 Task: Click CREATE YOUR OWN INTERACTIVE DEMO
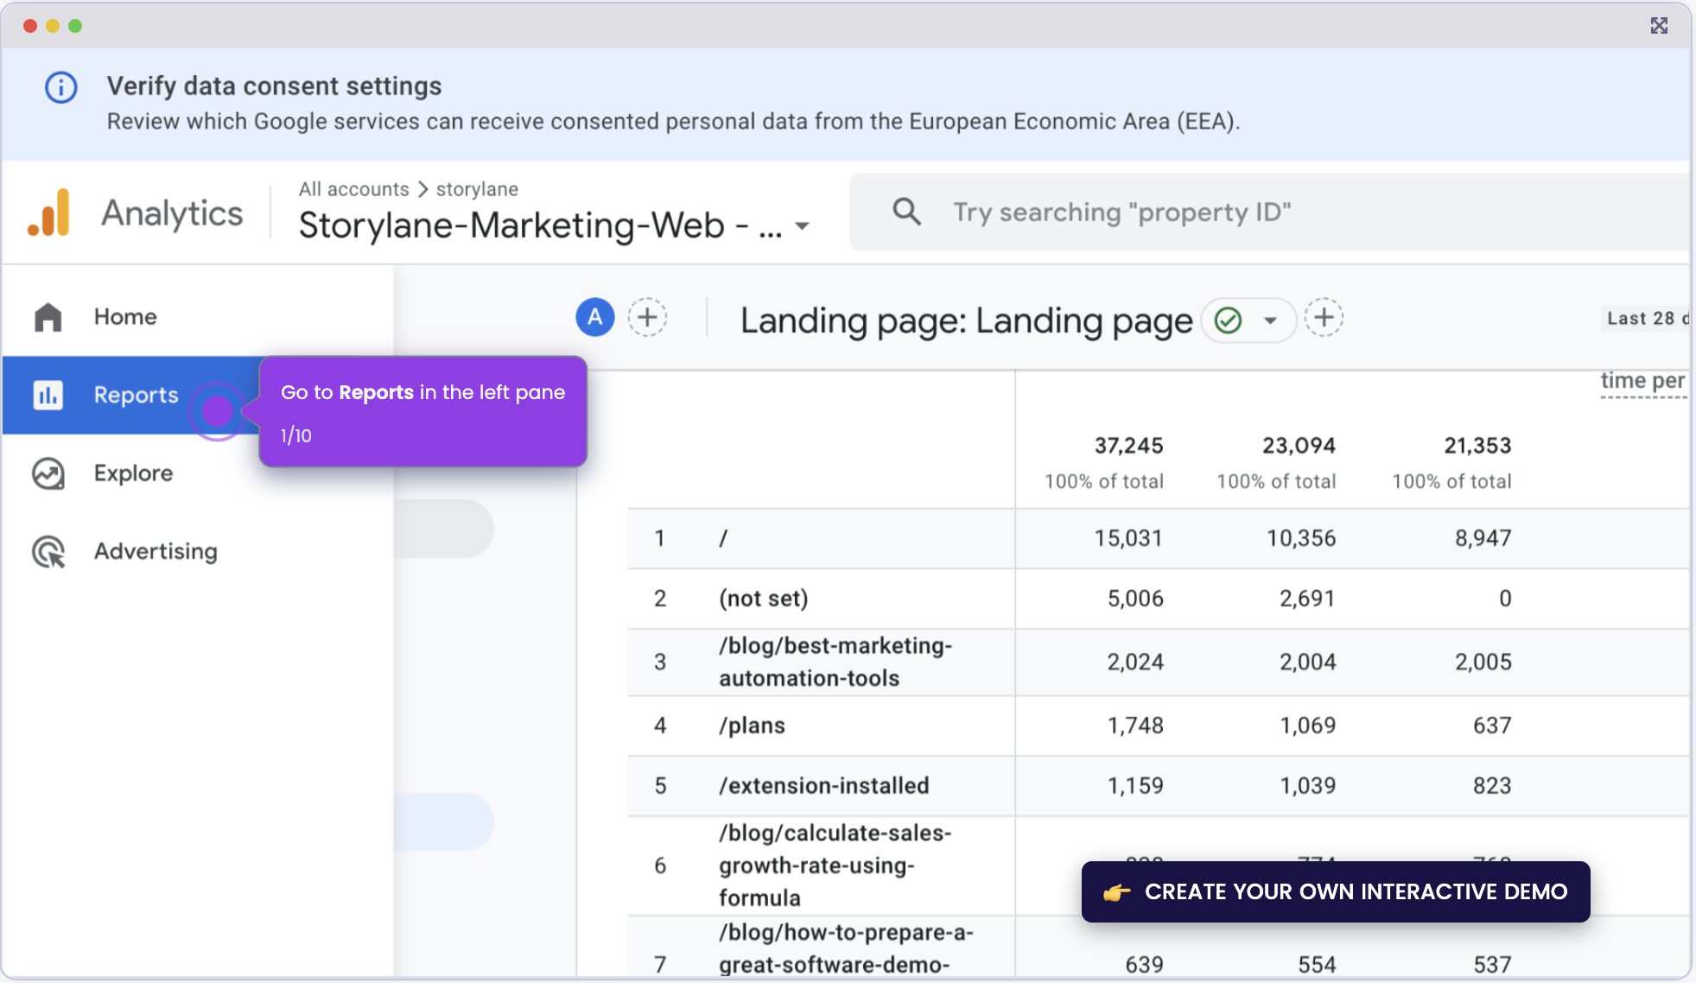[x=1335, y=891]
